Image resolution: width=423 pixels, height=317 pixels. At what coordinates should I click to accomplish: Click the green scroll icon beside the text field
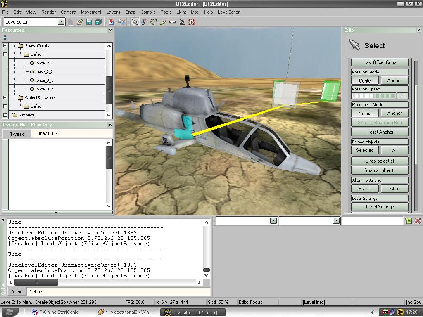tap(409, 221)
